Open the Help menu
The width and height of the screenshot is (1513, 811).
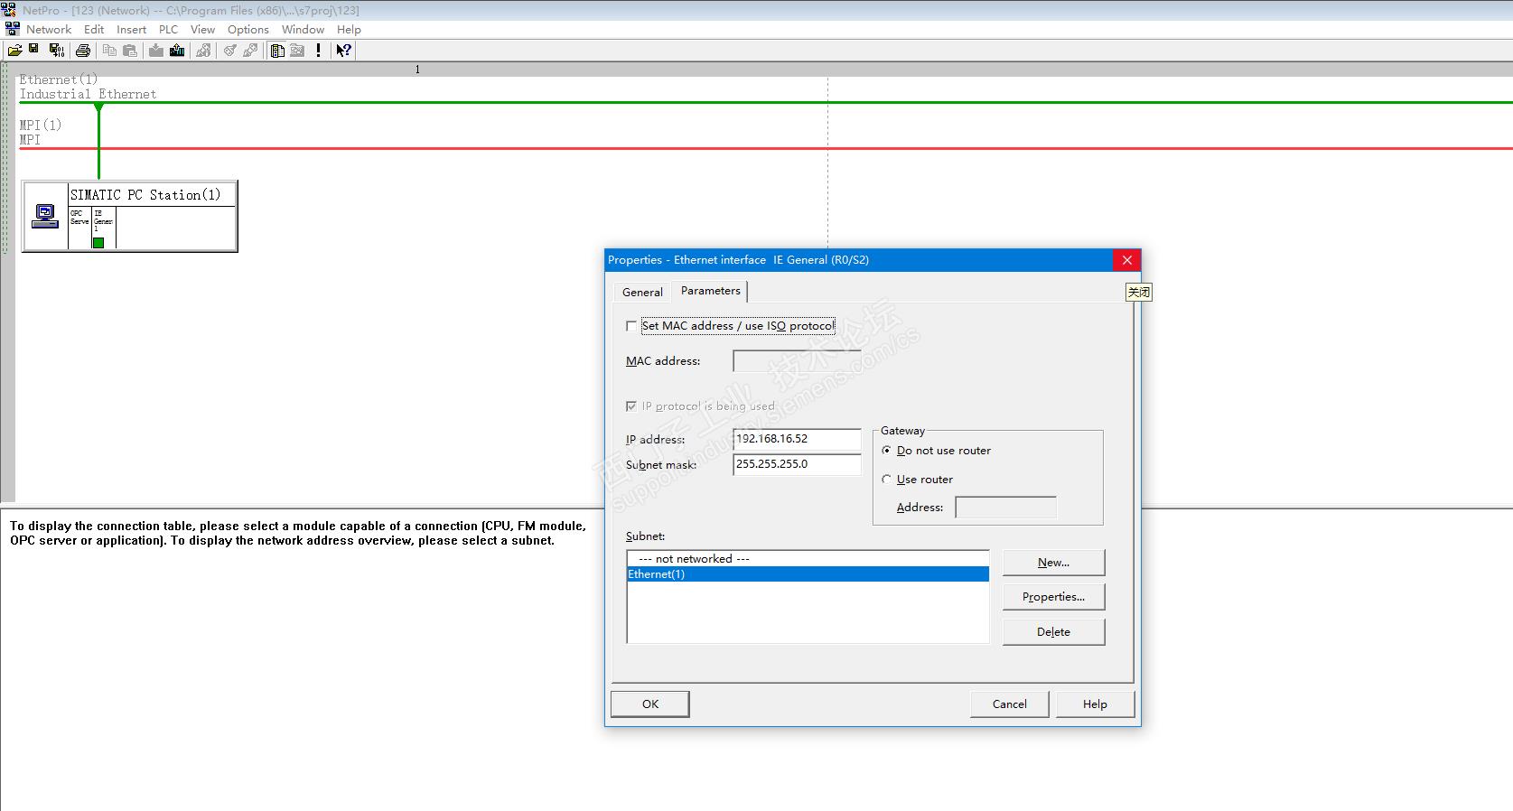click(x=349, y=29)
